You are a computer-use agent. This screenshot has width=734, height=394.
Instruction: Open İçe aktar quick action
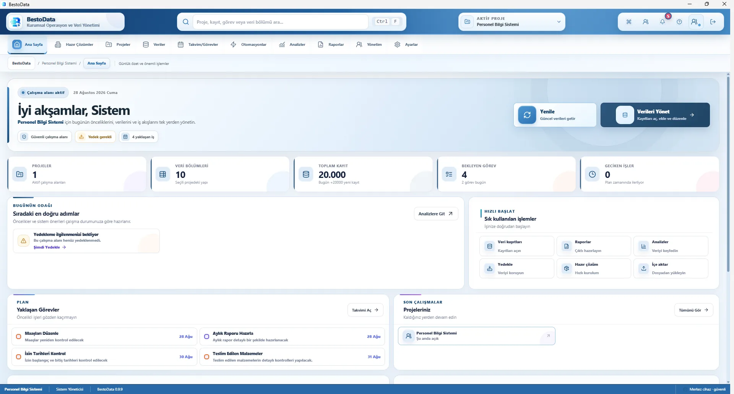[671, 268]
